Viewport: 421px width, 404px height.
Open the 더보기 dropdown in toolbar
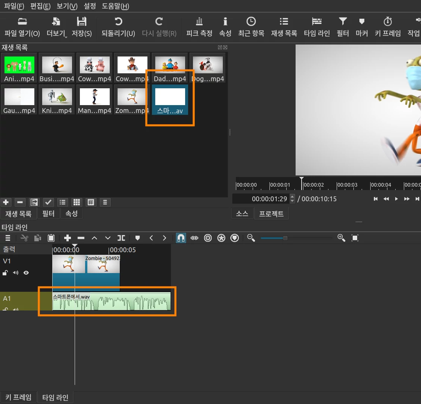pos(56,27)
